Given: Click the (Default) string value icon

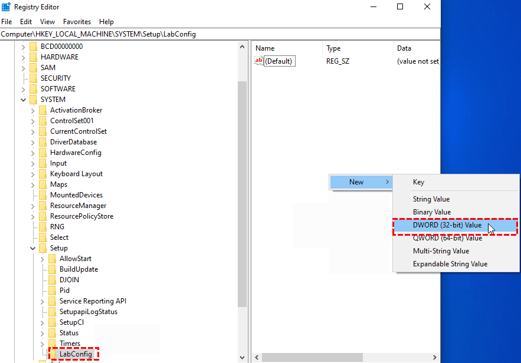Looking at the screenshot, I should pos(259,61).
